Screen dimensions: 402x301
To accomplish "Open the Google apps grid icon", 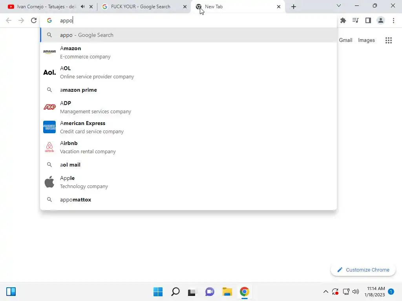I will (389, 40).
